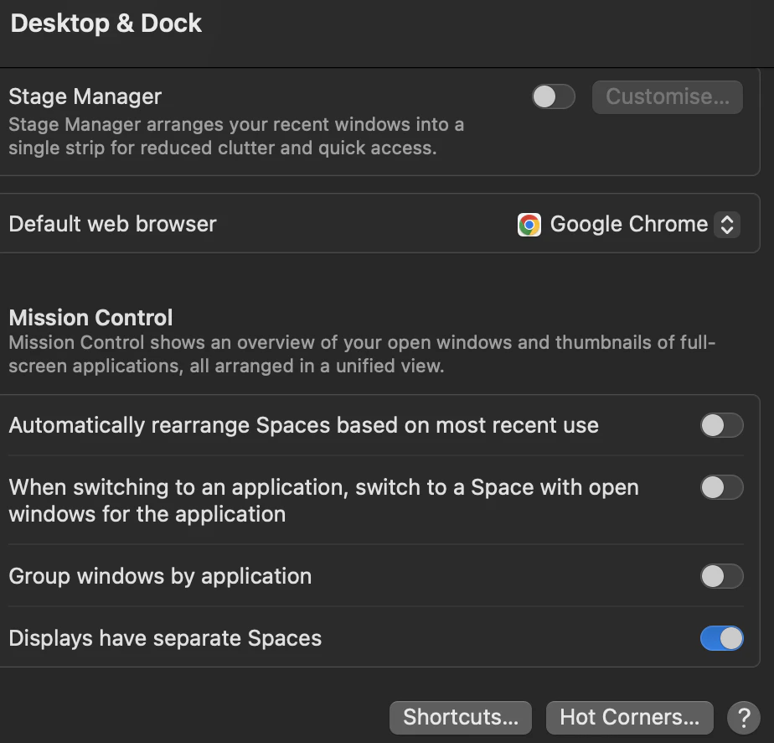
Task: Click the Displays have separate Spaces label
Action: click(x=165, y=638)
